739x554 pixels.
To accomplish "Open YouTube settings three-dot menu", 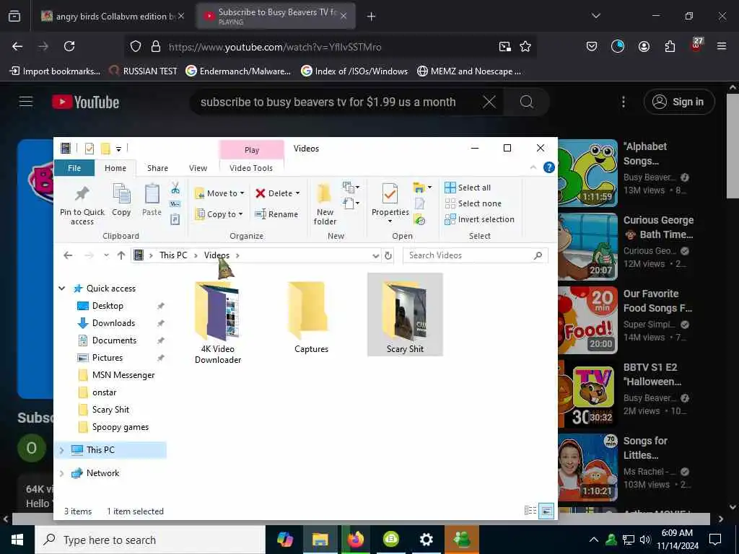I will click(623, 102).
